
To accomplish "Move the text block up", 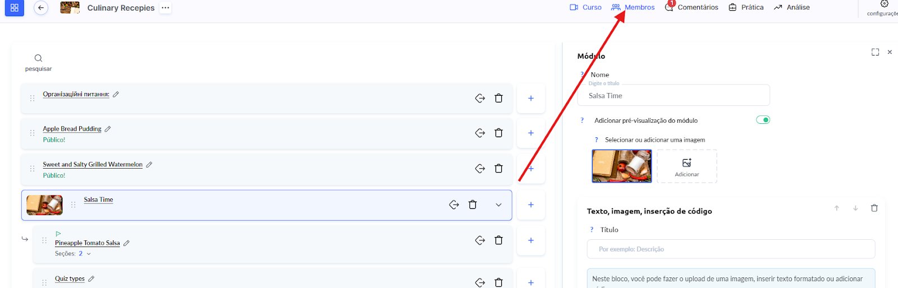I will [836, 208].
